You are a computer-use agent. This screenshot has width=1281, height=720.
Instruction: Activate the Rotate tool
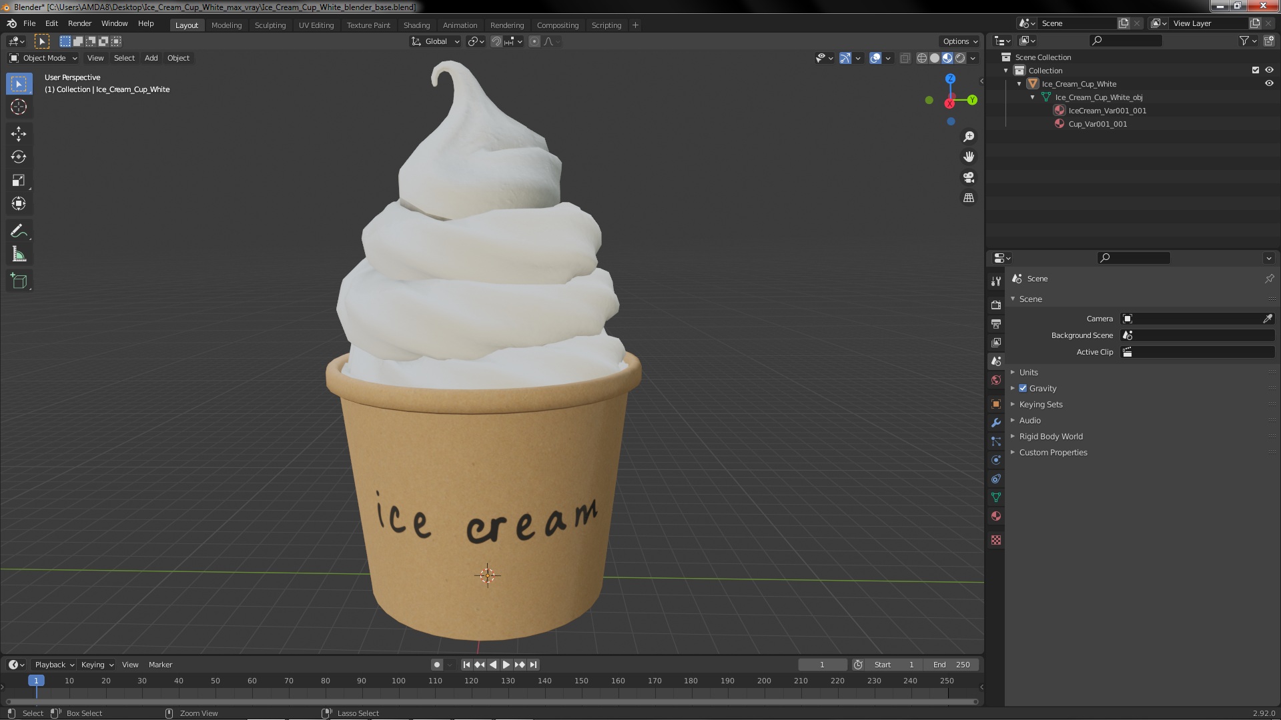[19, 157]
